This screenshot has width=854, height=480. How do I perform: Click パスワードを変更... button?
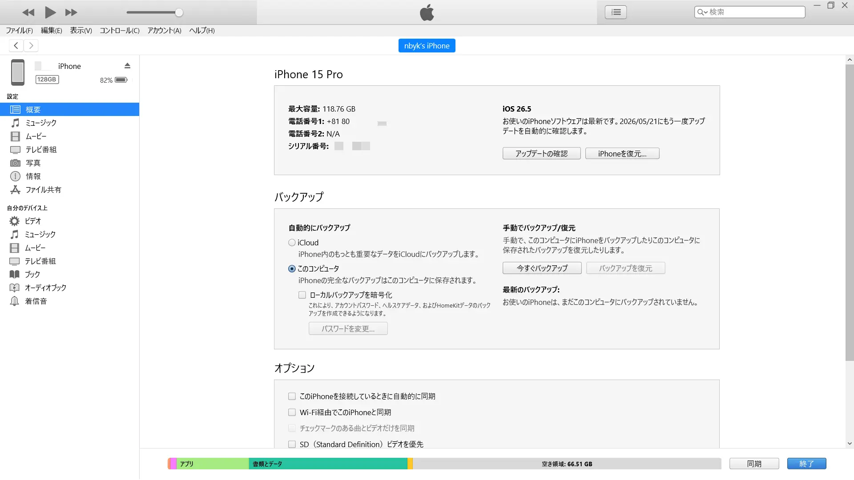tap(348, 328)
